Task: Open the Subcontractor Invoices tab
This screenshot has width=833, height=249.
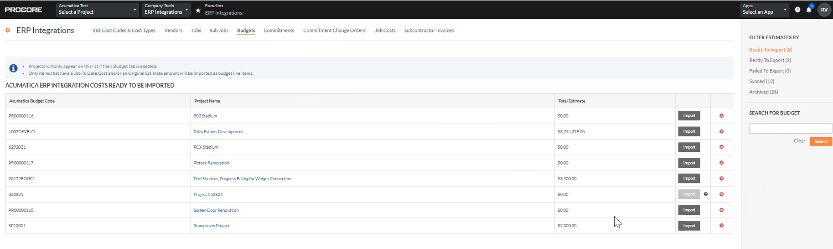Action: [x=429, y=31]
